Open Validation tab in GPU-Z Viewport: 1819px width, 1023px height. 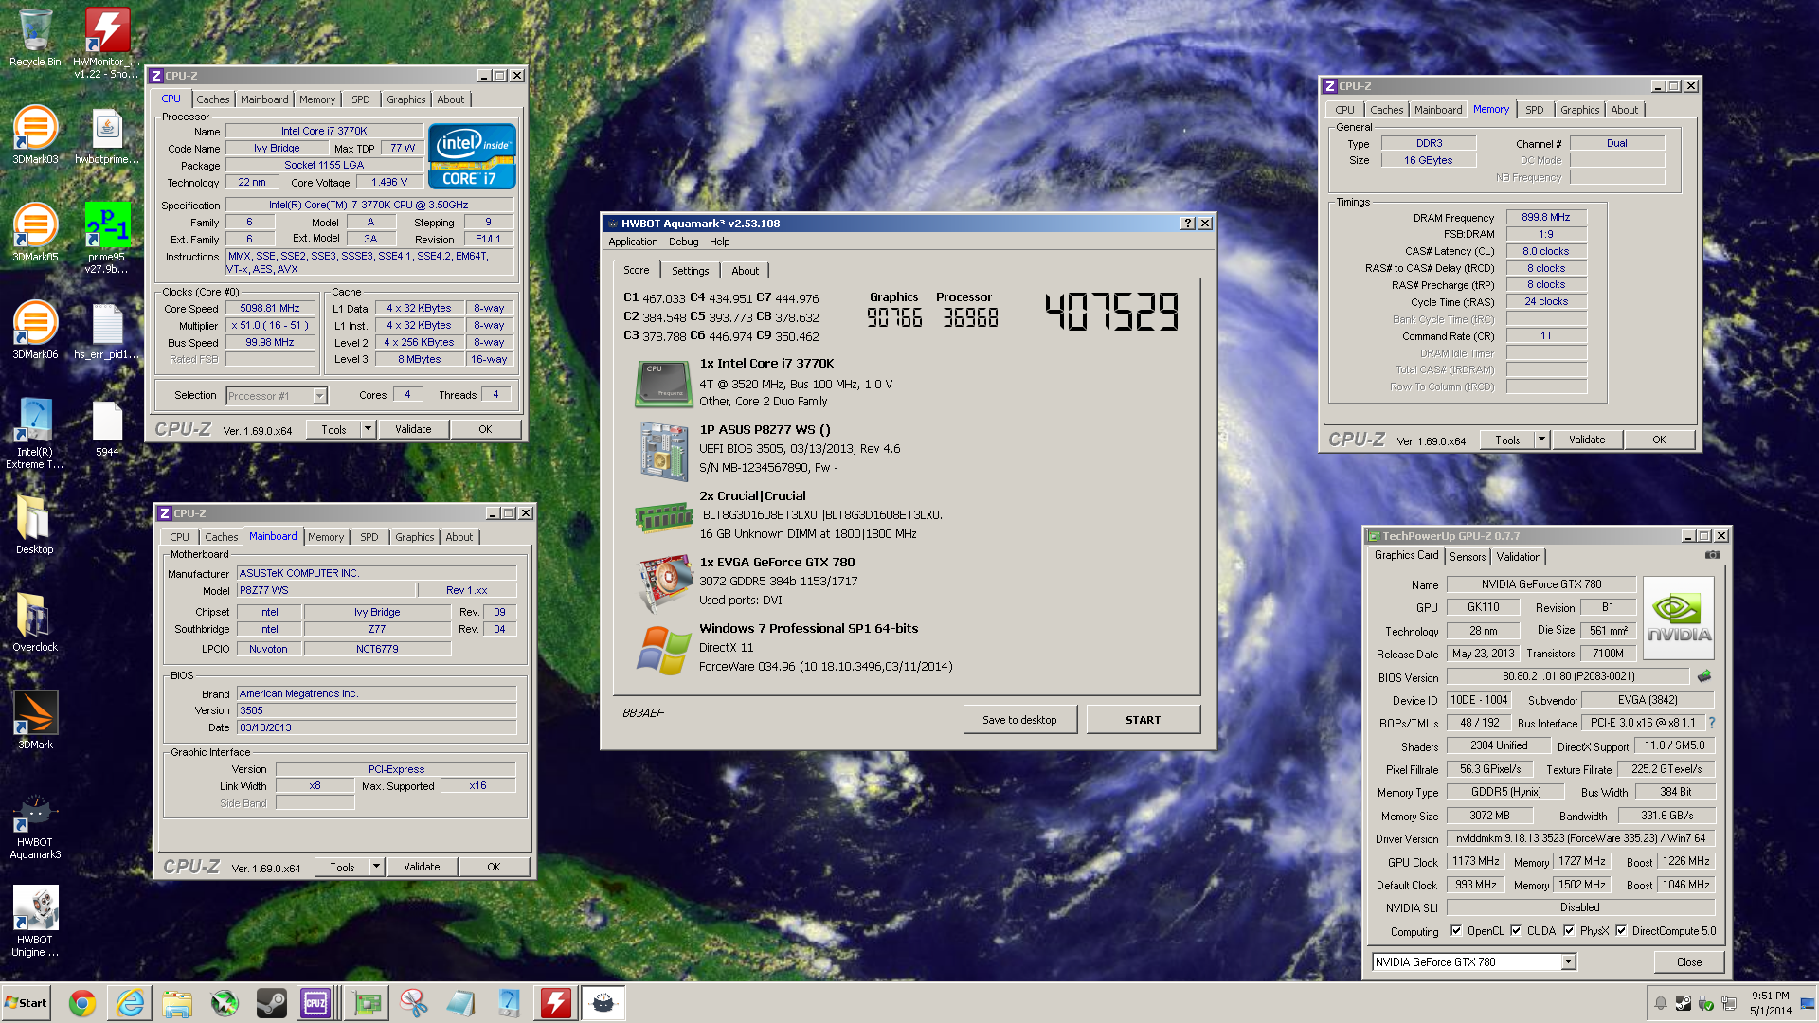point(1519,557)
